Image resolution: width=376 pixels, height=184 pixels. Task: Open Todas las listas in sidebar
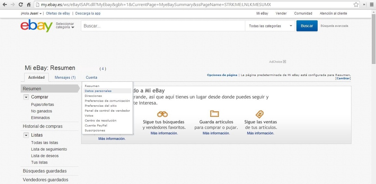[44, 143]
